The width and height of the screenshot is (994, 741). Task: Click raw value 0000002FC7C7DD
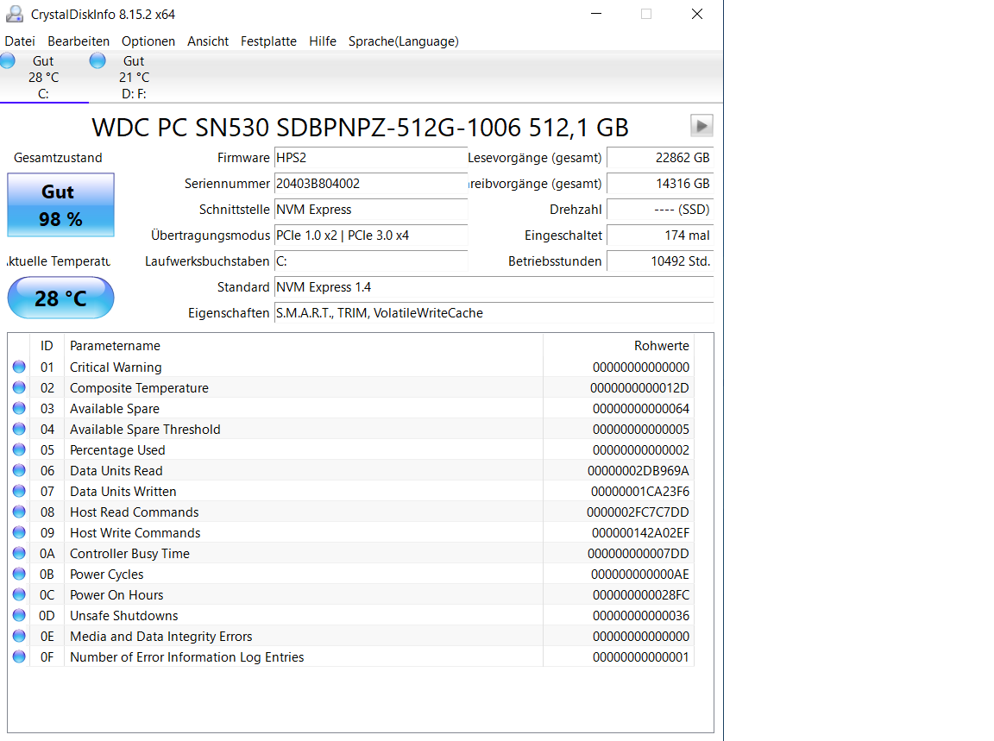638,512
